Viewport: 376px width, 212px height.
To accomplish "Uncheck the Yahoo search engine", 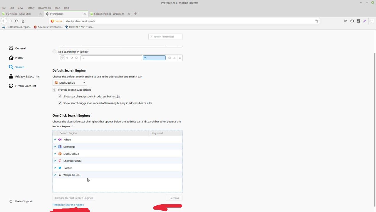I will [x=55, y=140].
